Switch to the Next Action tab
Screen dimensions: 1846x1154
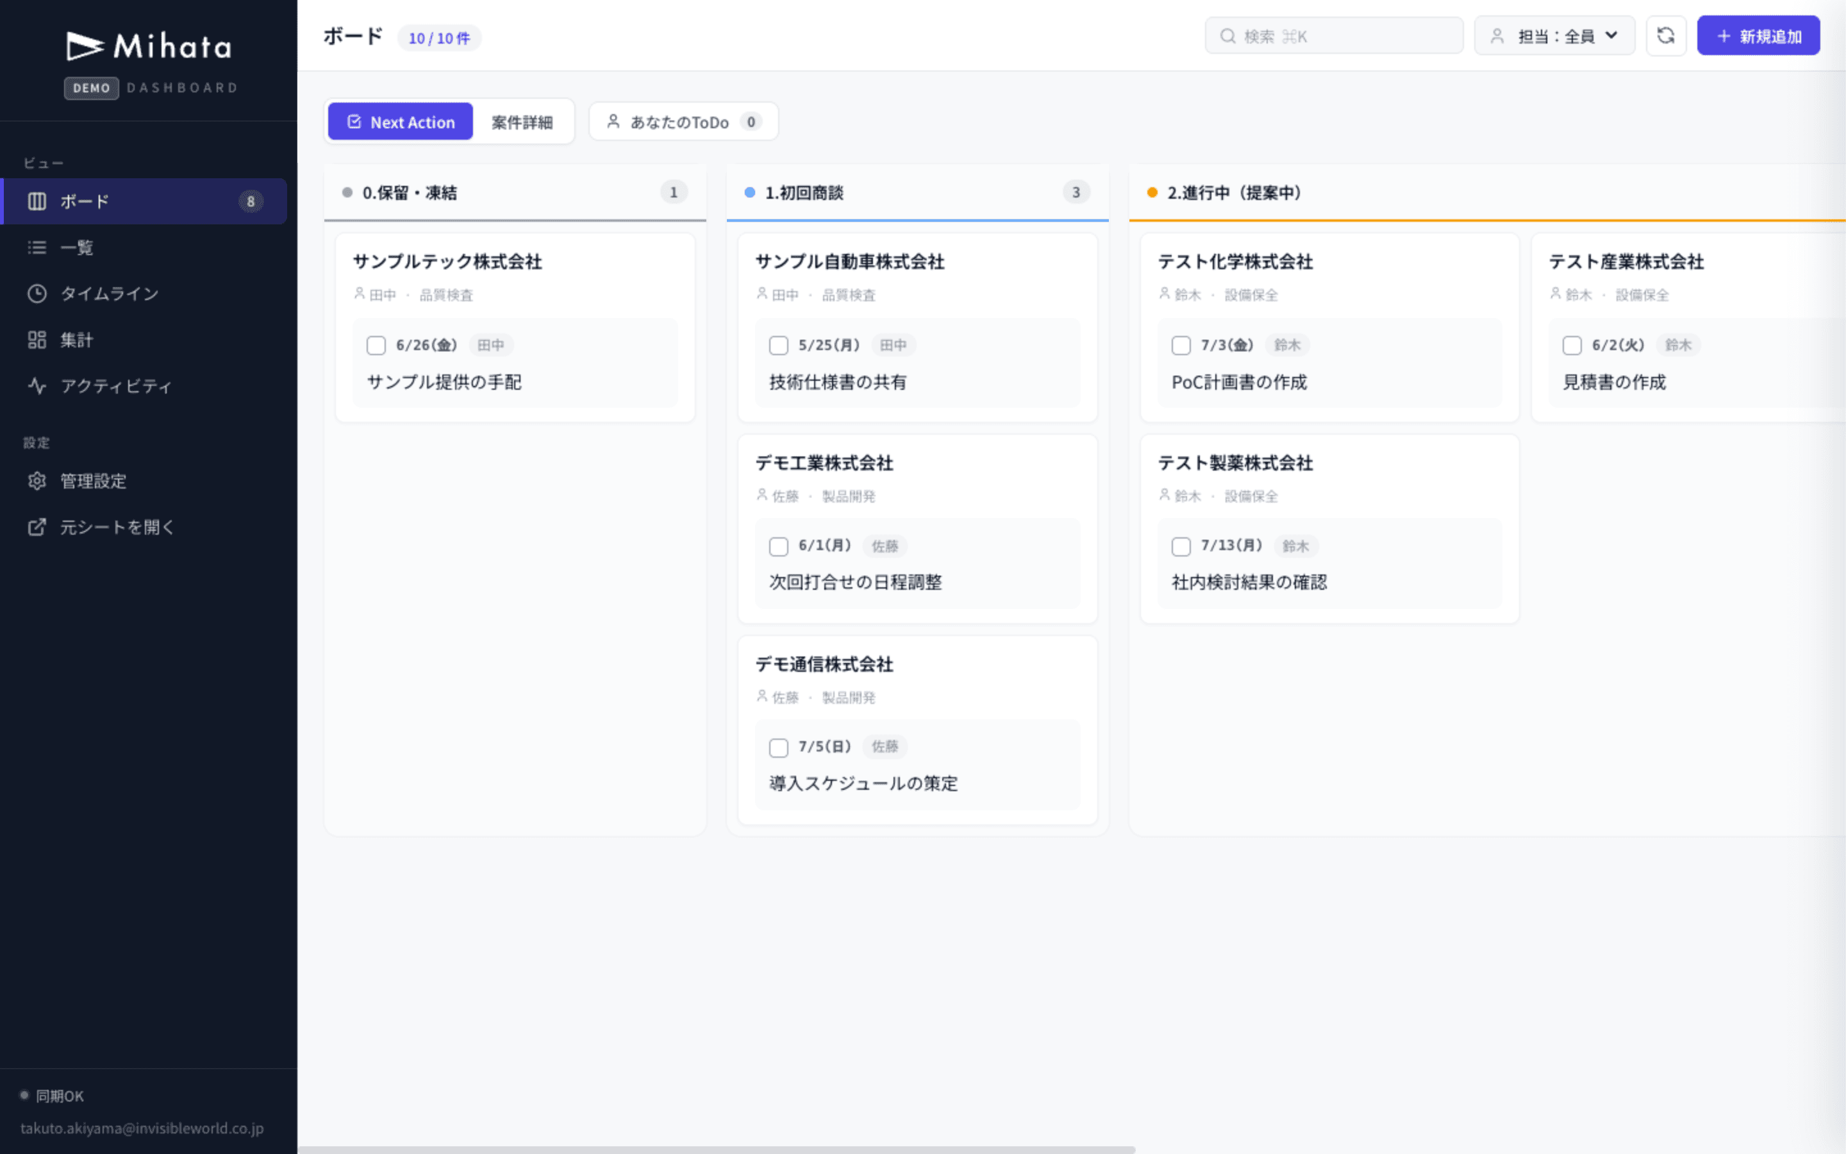click(401, 121)
